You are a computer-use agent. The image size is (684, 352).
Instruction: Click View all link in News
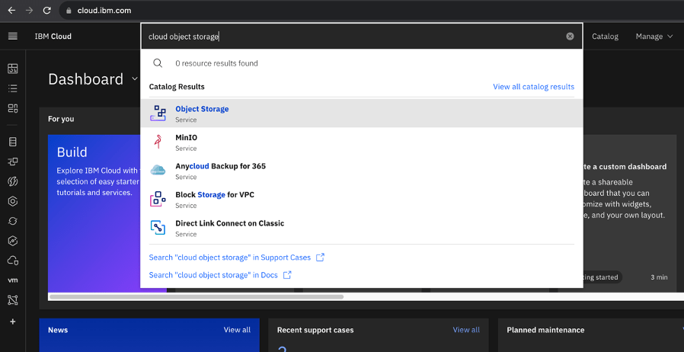tap(237, 330)
